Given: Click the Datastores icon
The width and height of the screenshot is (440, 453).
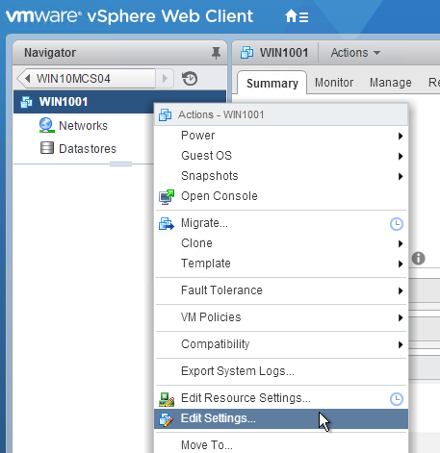Looking at the screenshot, I should pyautogui.click(x=47, y=148).
